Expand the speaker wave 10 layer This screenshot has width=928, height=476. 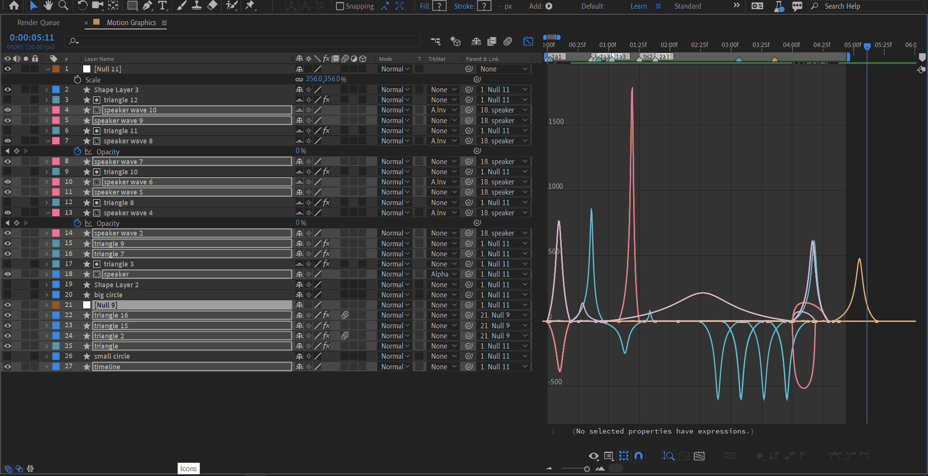click(47, 110)
